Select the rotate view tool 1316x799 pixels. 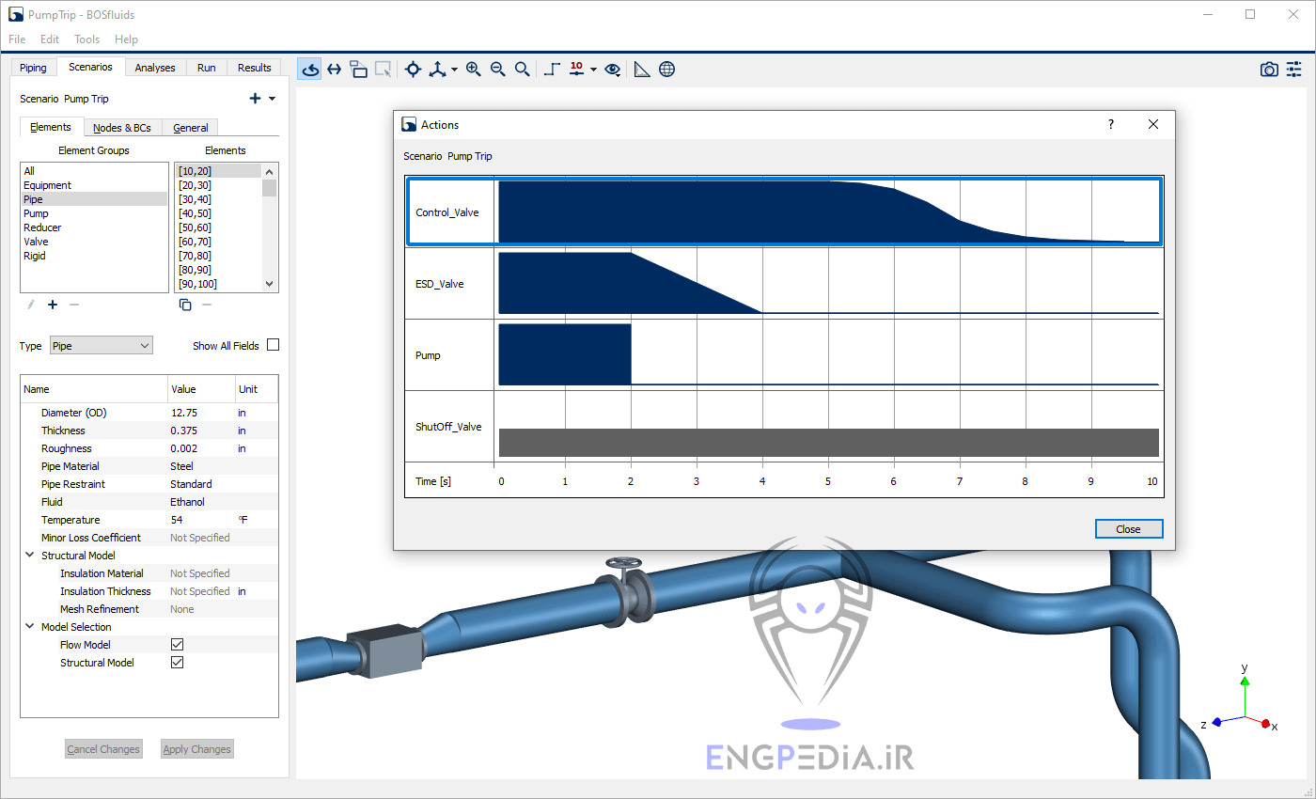(x=310, y=69)
